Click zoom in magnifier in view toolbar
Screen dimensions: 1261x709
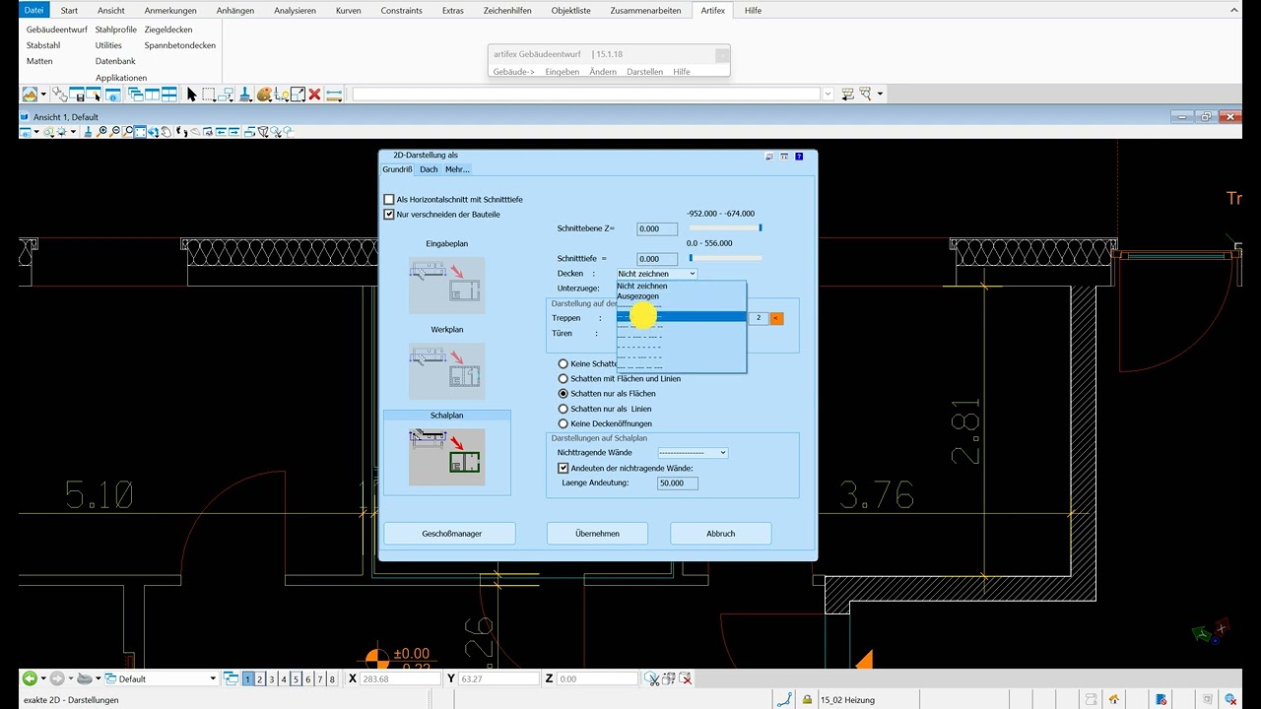coord(102,132)
